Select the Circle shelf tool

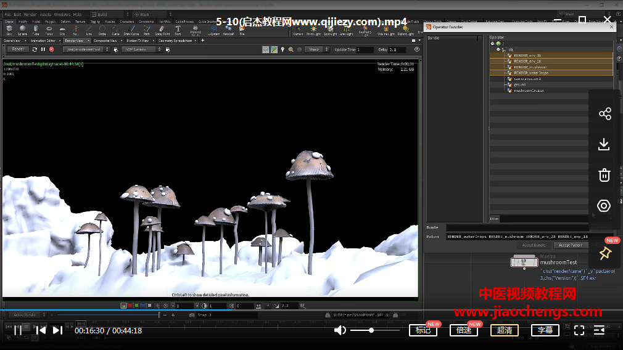click(102, 30)
